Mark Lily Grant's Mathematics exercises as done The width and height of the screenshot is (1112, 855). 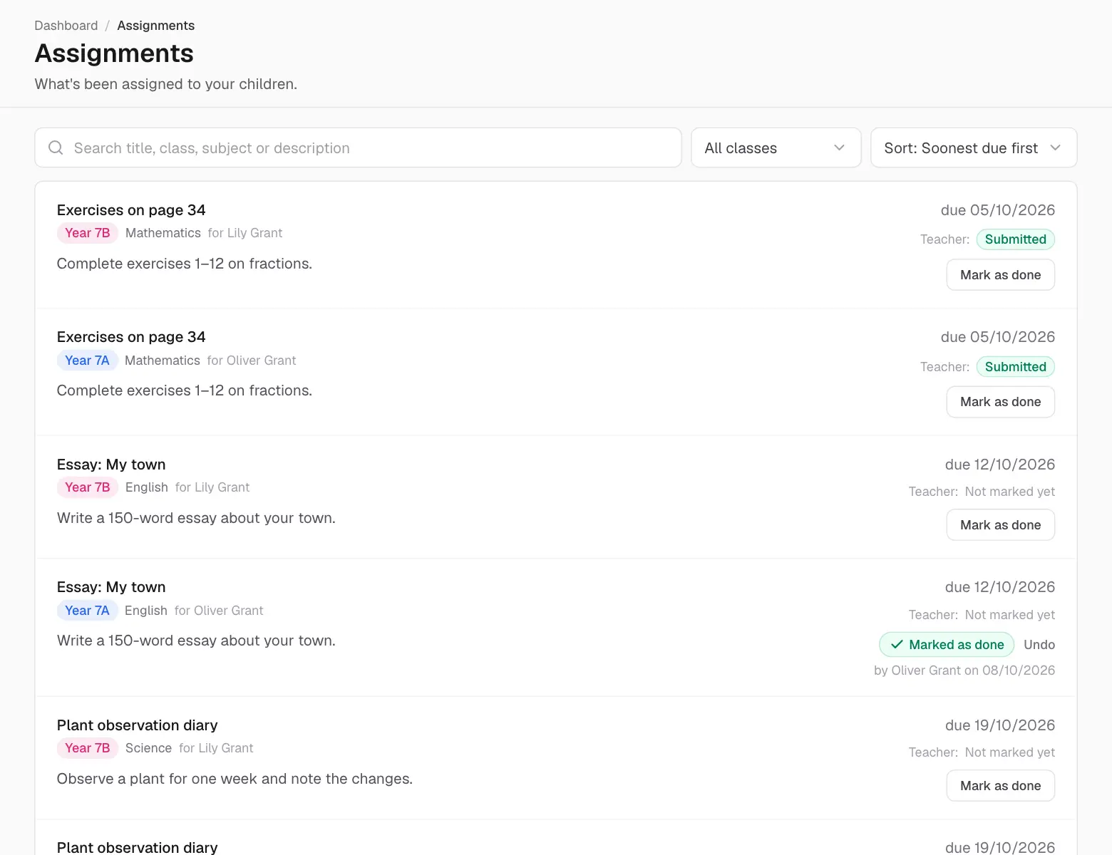pos(1000,275)
